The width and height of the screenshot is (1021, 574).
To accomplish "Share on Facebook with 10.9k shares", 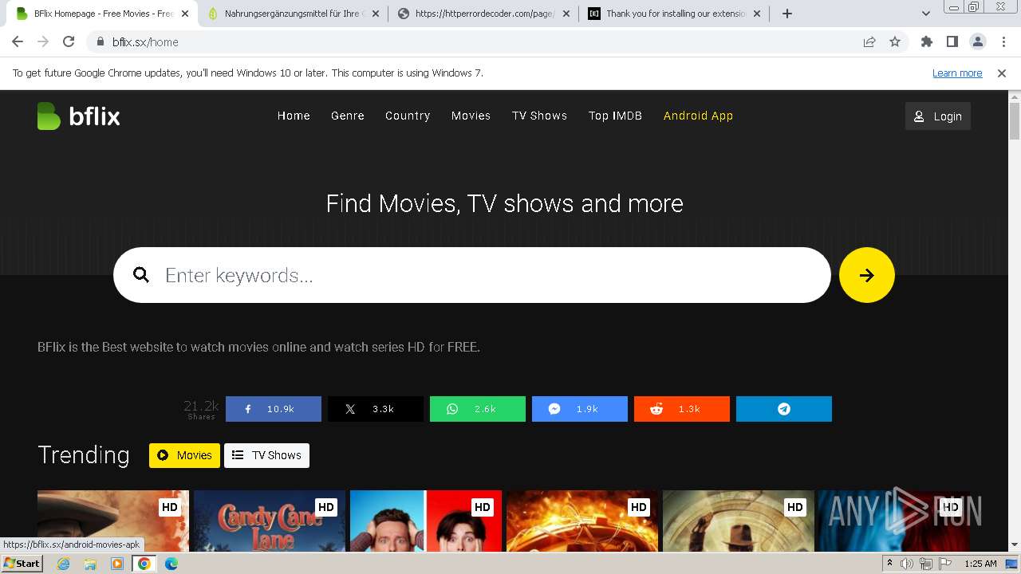I will pos(274,409).
